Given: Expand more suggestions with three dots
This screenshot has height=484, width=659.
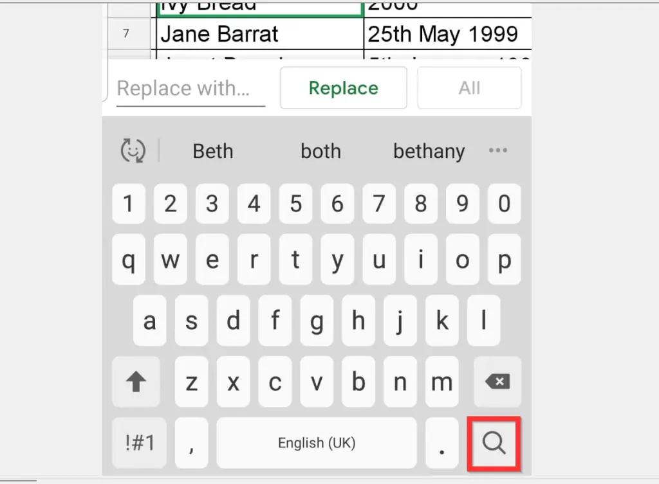Looking at the screenshot, I should [x=497, y=151].
